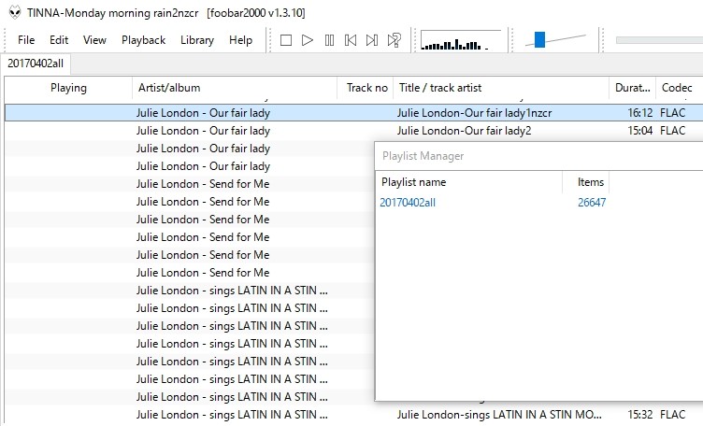
Task: Click the spectrum visualization display
Action: tap(461, 40)
